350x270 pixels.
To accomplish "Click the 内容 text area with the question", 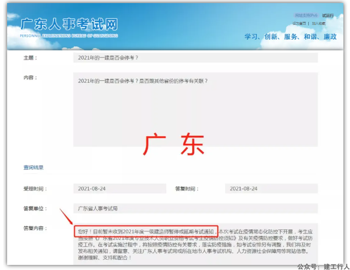I will point(195,109).
